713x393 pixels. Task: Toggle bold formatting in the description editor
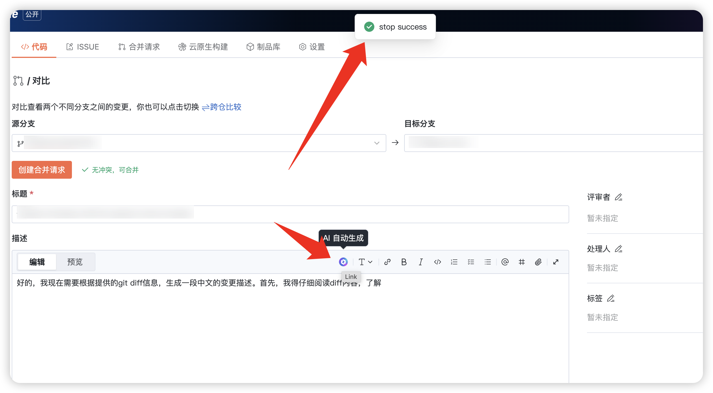click(404, 262)
